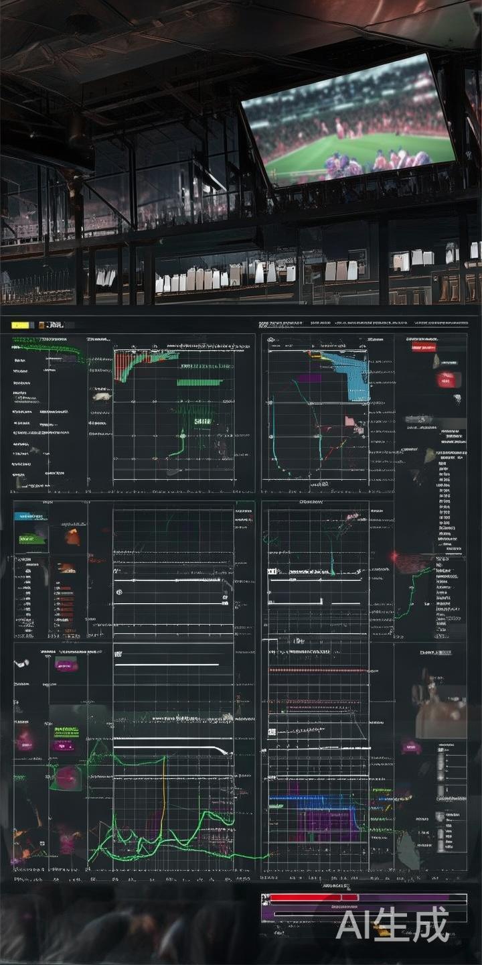Toggle the green label in the middle-left panel

tap(29, 538)
